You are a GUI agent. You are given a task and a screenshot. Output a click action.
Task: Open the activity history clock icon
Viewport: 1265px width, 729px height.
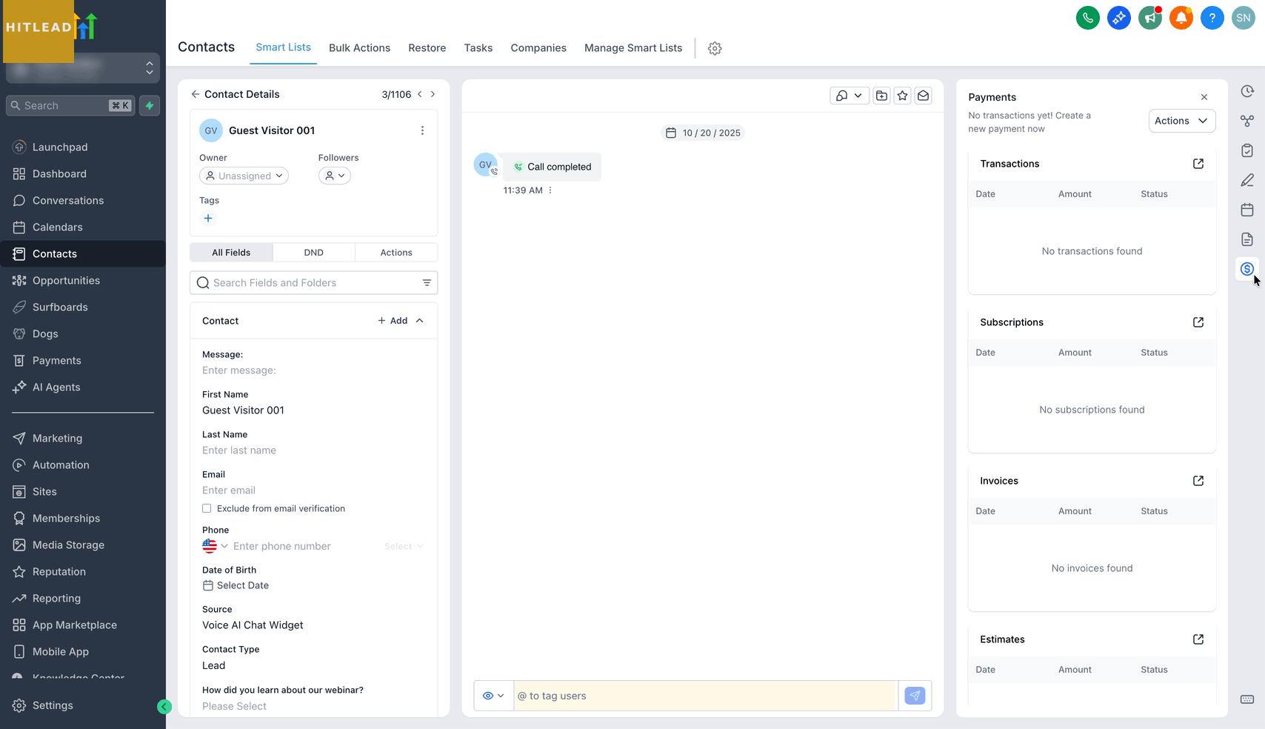(x=1247, y=91)
